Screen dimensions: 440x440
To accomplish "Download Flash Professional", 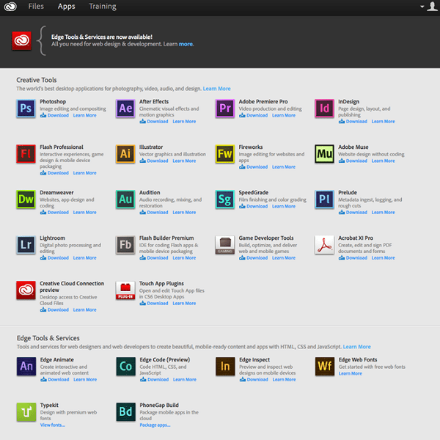I will 54,173.
